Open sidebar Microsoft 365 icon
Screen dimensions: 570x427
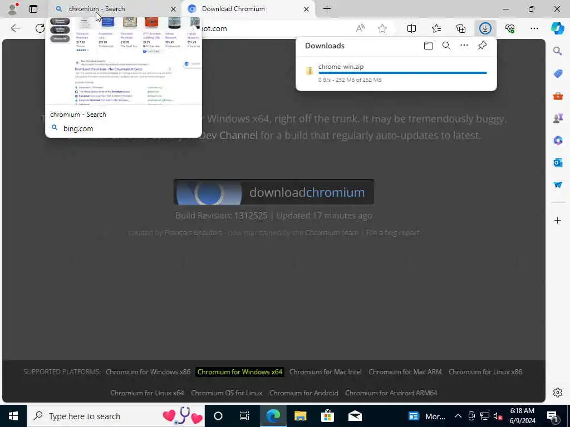(558, 140)
